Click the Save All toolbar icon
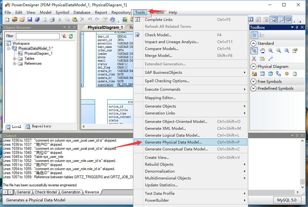The image size is (308, 207). point(37,19)
